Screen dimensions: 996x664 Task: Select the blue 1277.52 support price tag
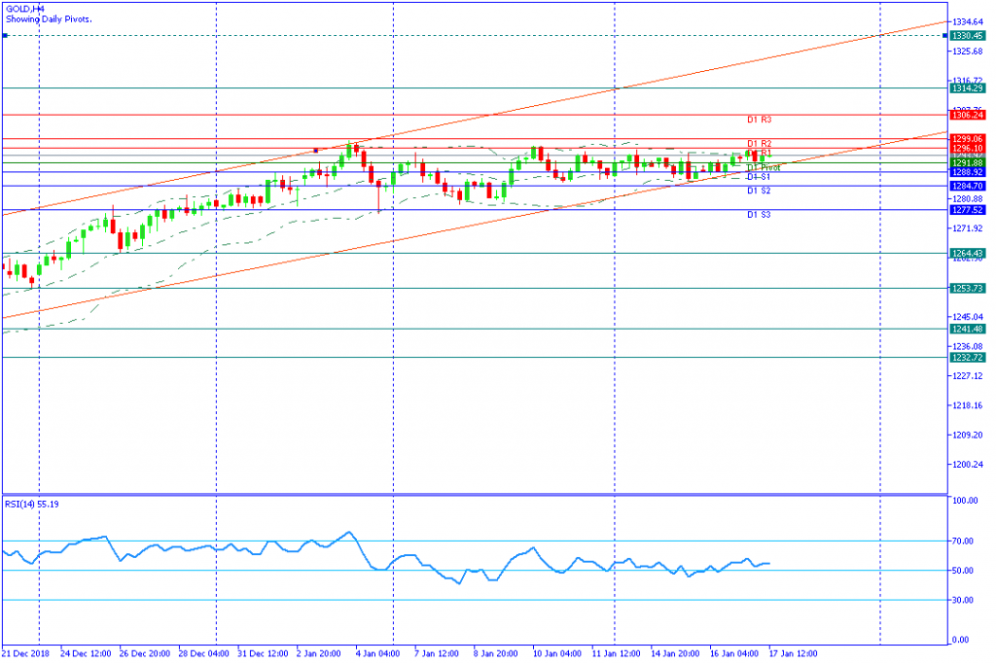pyautogui.click(x=968, y=210)
